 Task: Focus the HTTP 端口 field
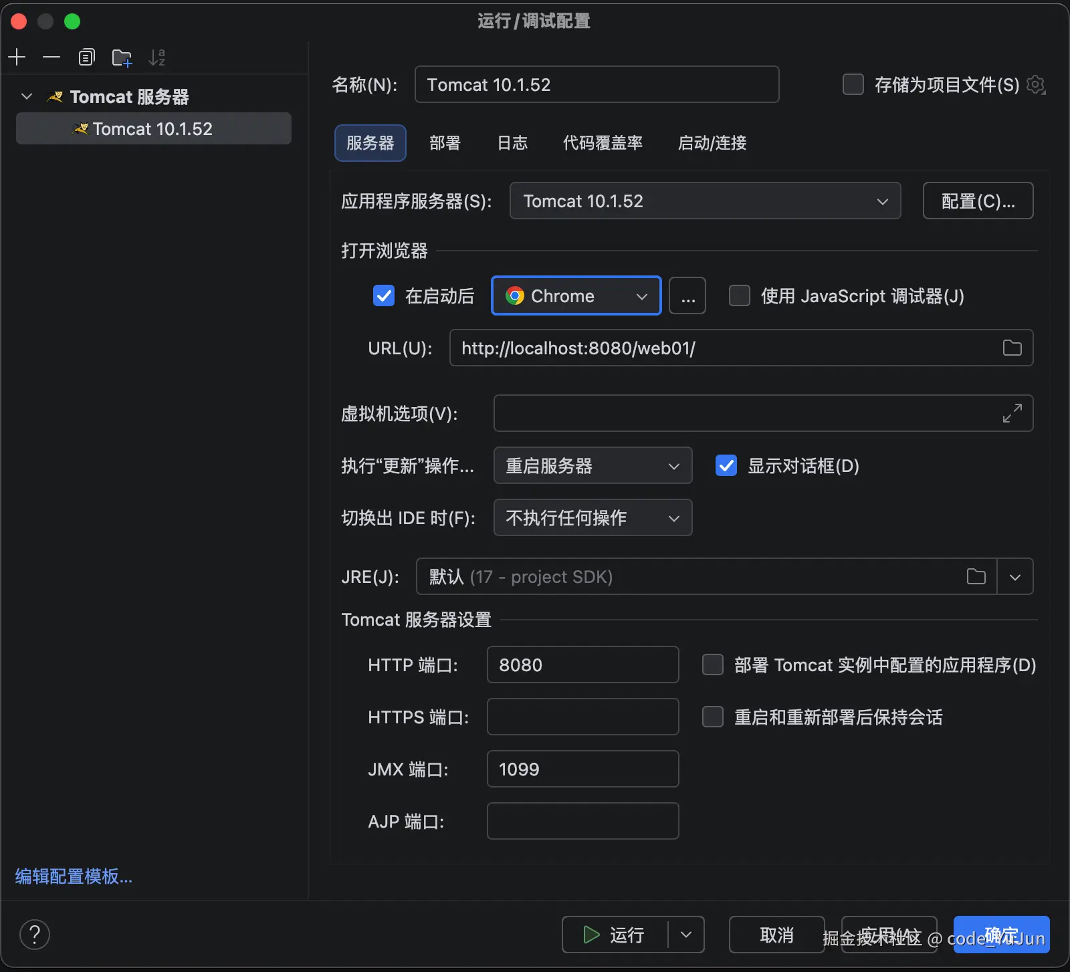point(583,664)
